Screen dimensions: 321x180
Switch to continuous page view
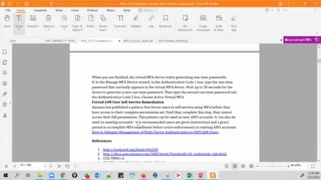pos(235,166)
